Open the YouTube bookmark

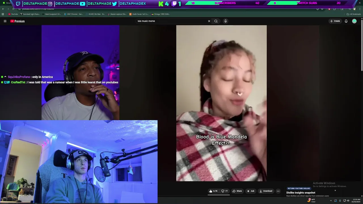click(13, 14)
